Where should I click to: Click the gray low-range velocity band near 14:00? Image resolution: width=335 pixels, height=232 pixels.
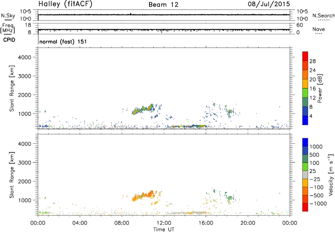click(187, 213)
